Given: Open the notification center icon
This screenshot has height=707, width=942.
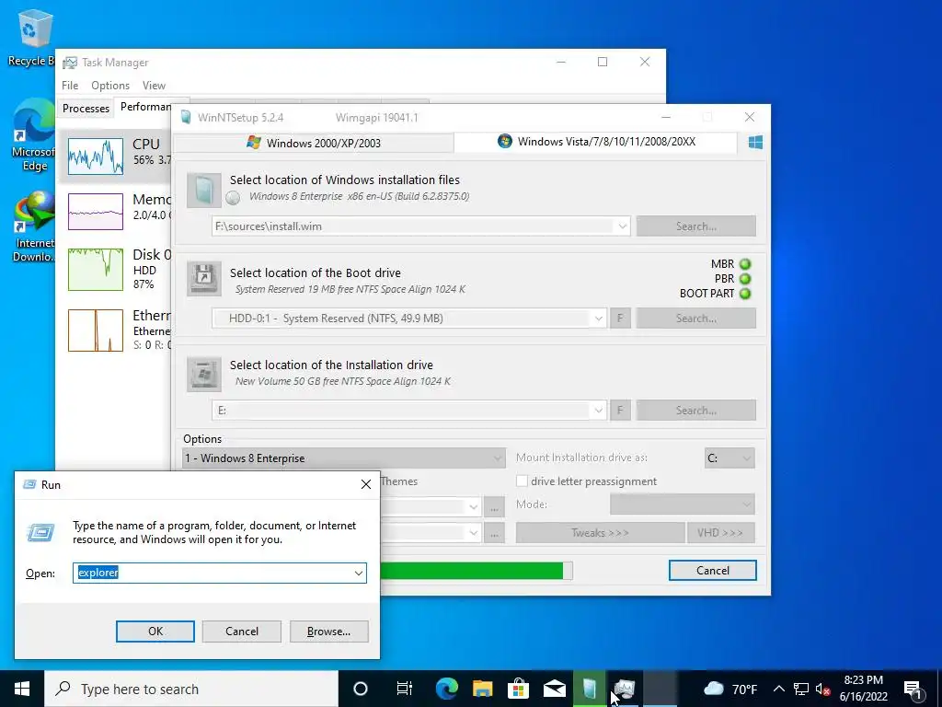Looking at the screenshot, I should pos(913,689).
